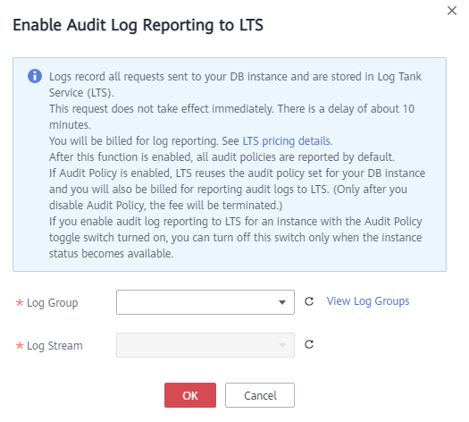Close the Enable Audit Log Reporting dialog
469x422 pixels.
click(x=452, y=11)
